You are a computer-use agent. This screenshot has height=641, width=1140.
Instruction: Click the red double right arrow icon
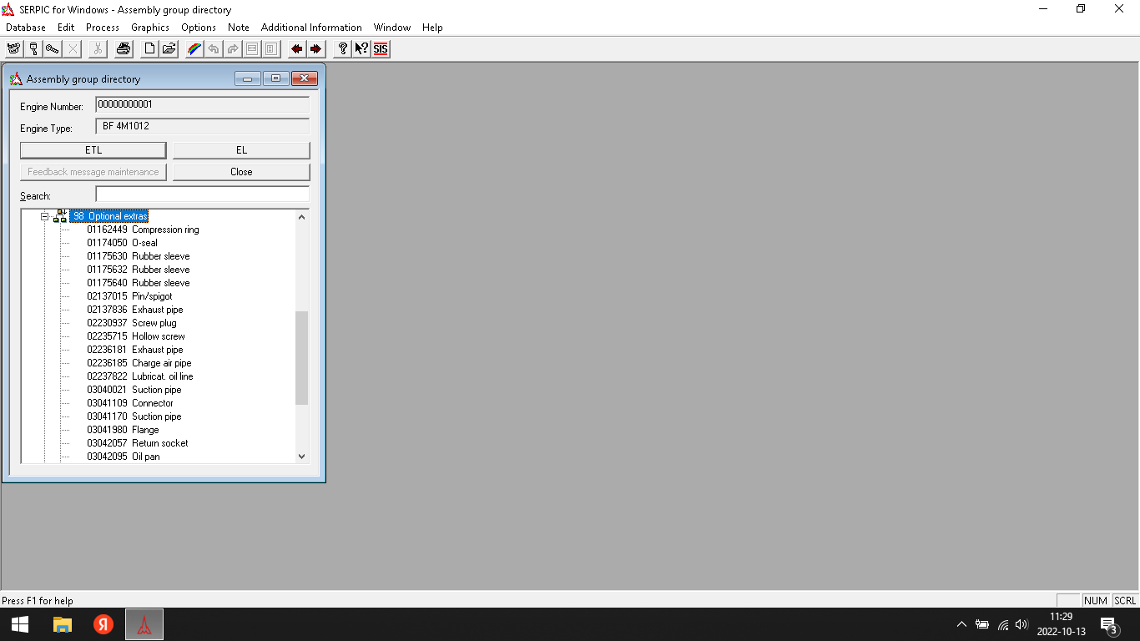[x=315, y=49]
